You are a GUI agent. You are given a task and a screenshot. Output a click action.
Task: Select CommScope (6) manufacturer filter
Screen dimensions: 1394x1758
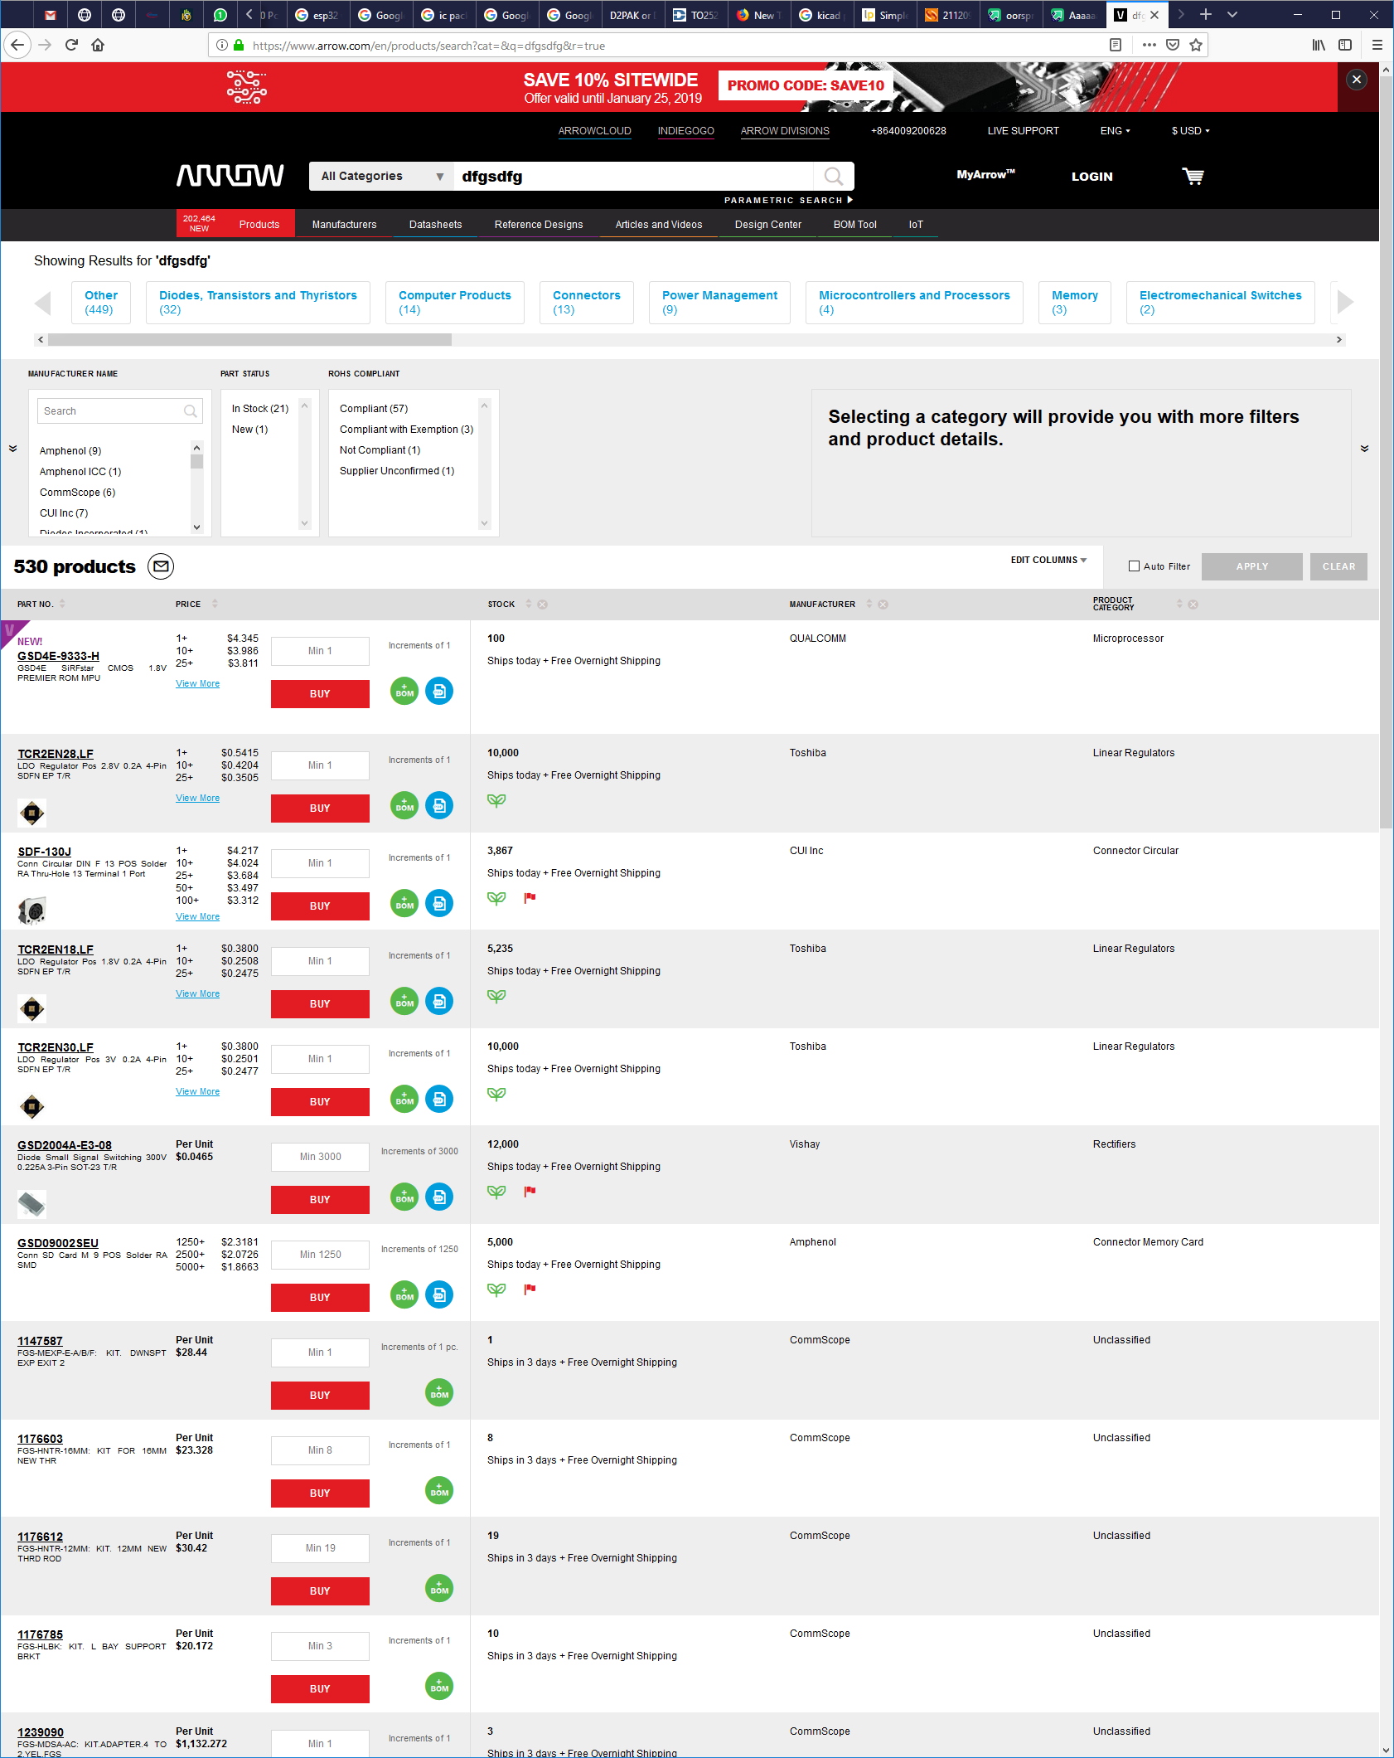point(78,493)
